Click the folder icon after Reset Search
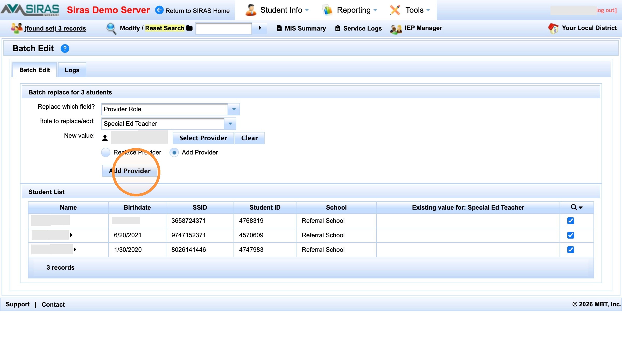 click(x=189, y=28)
